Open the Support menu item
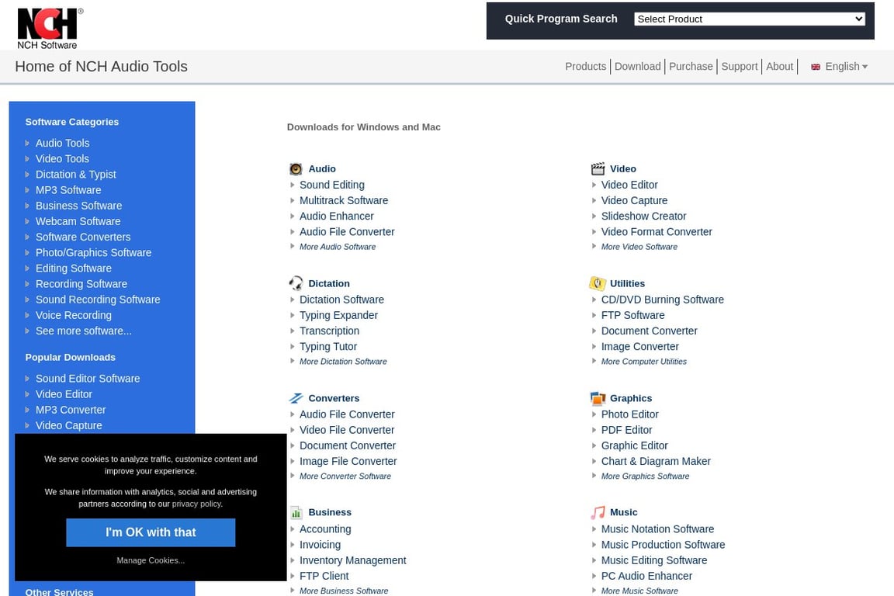The height and width of the screenshot is (596, 894). pos(739,67)
